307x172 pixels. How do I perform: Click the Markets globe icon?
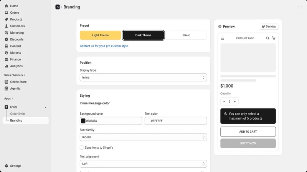click(6, 53)
